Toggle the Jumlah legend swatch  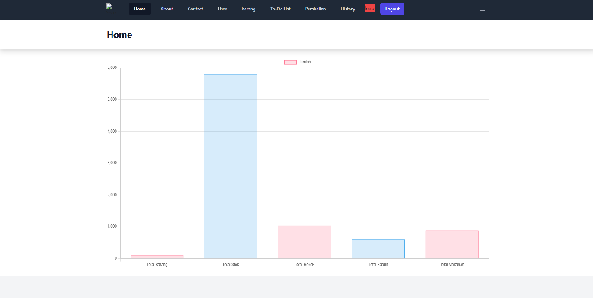click(x=291, y=62)
